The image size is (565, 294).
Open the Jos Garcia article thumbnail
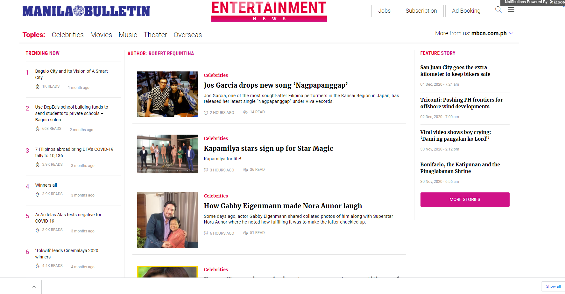pyautogui.click(x=167, y=94)
